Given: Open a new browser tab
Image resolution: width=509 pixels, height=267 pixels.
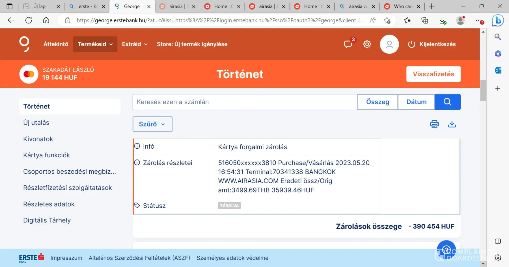Looking at the screenshot, I should [x=432, y=6].
